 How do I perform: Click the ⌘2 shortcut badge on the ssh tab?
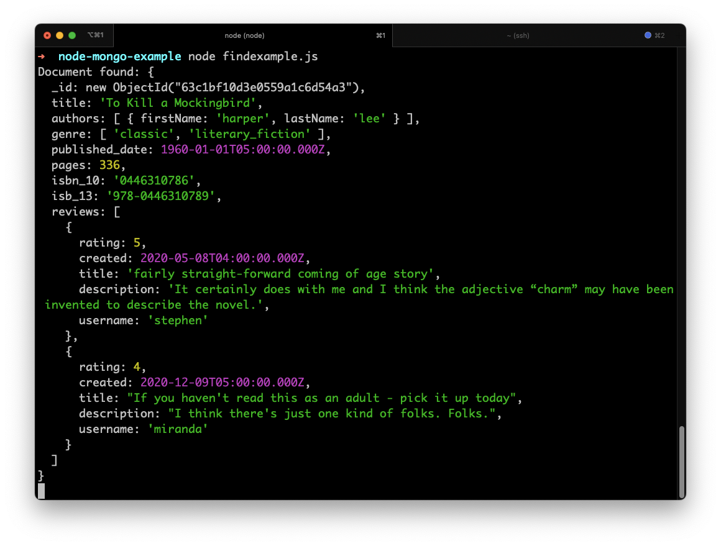tap(660, 35)
